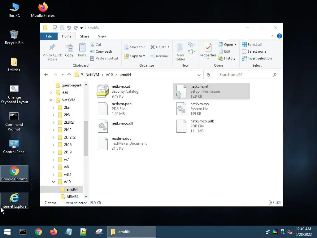Click the search magnifier icon
This screenshot has width=317, height=238.
pos(275,75)
